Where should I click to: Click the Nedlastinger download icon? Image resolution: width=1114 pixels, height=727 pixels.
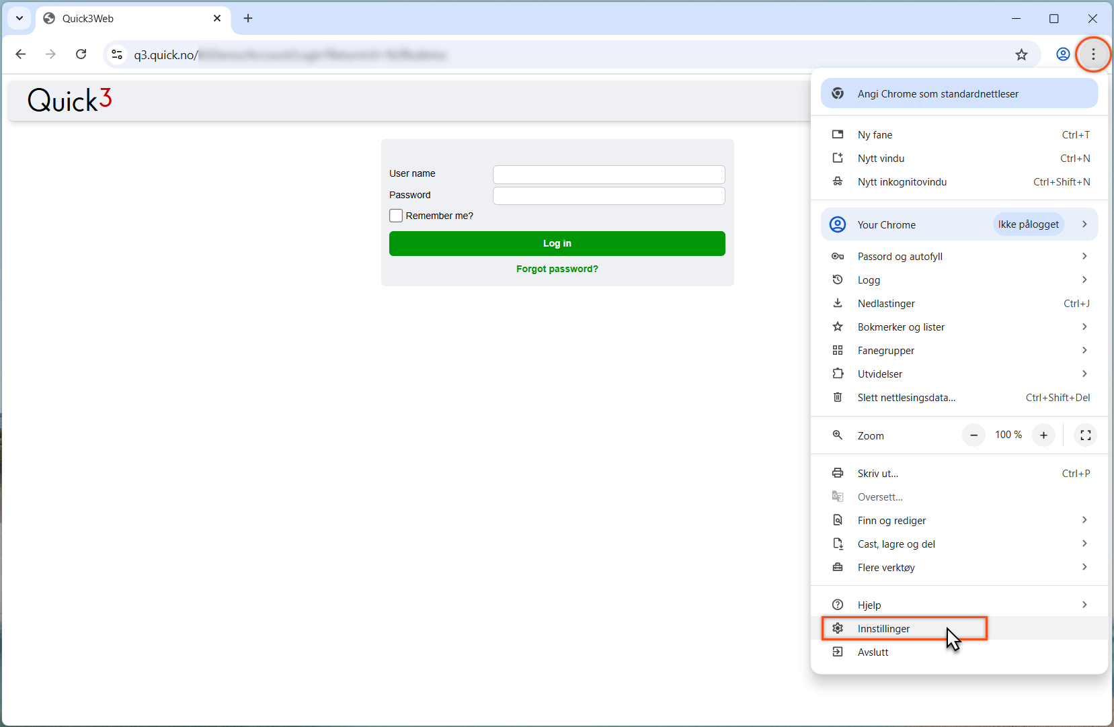838,303
